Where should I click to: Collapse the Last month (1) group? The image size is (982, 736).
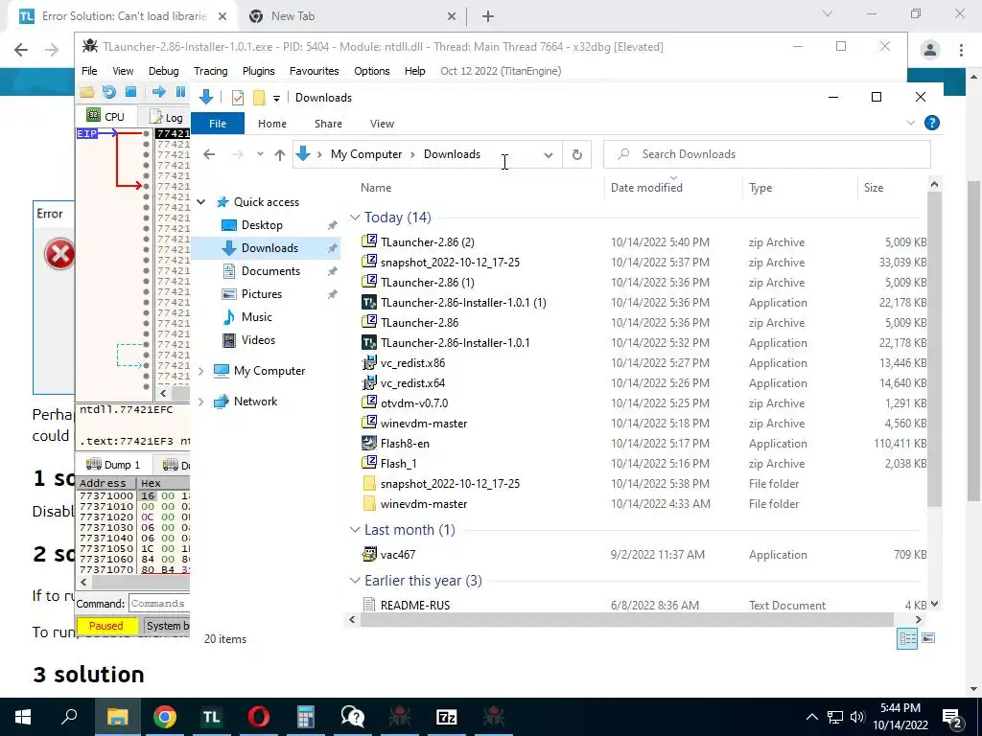coord(355,530)
